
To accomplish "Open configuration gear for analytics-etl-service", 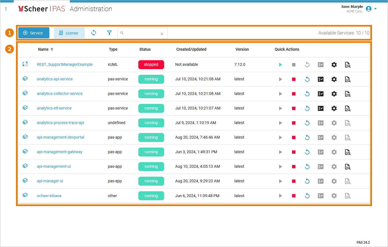I will 334,108.
